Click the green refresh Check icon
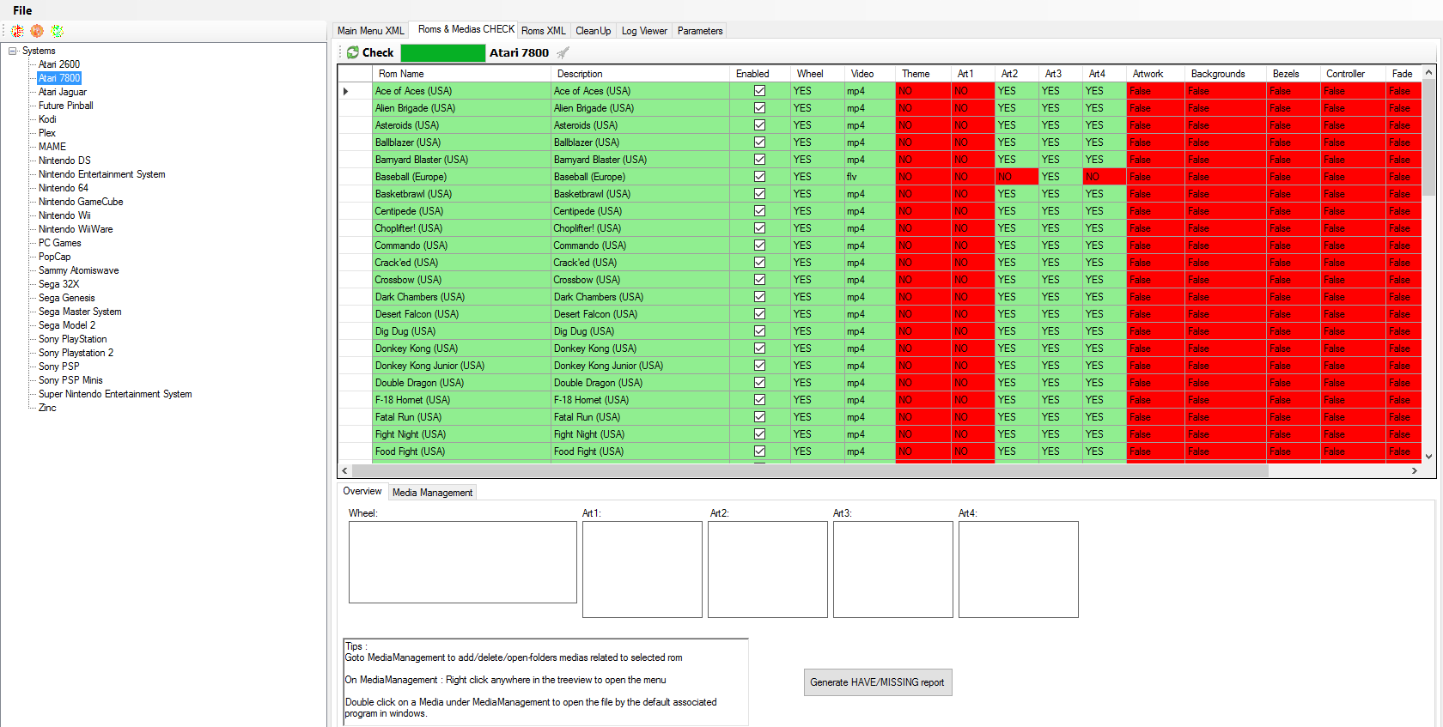 pyautogui.click(x=353, y=52)
